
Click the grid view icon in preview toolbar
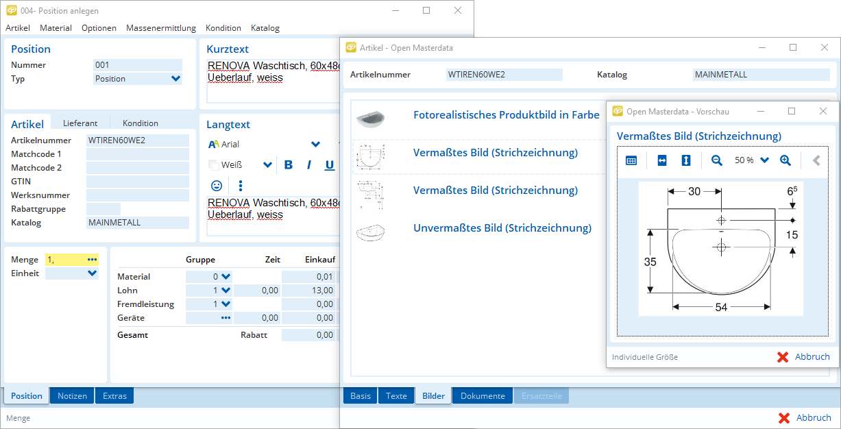631,160
